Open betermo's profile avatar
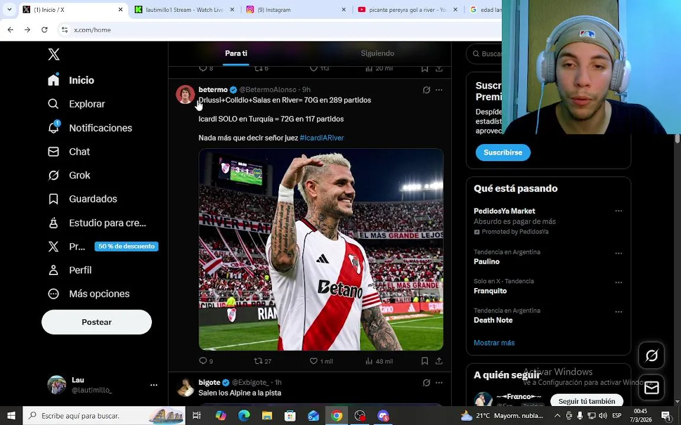 (x=185, y=94)
